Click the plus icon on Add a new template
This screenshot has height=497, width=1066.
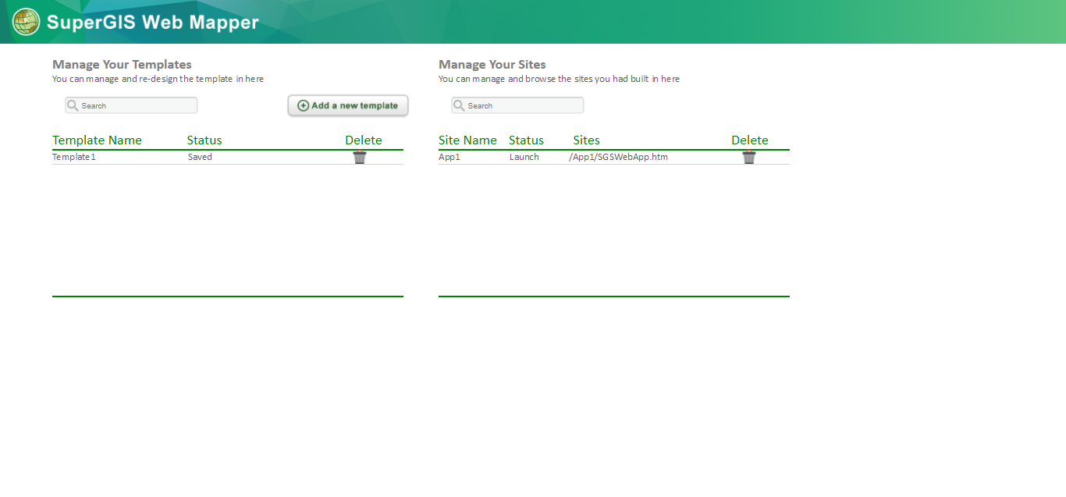pos(303,105)
